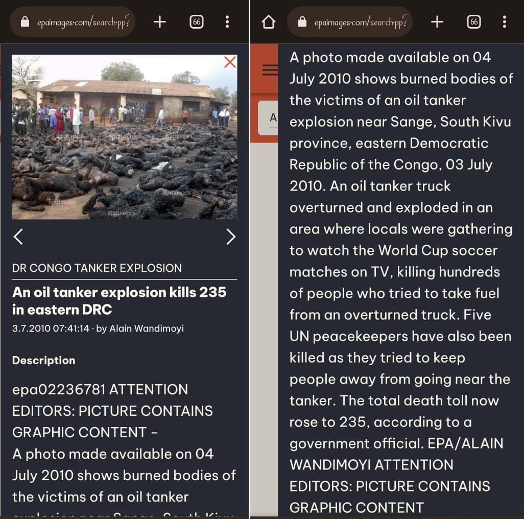Tap the lock icon in the right address bar

(302, 22)
